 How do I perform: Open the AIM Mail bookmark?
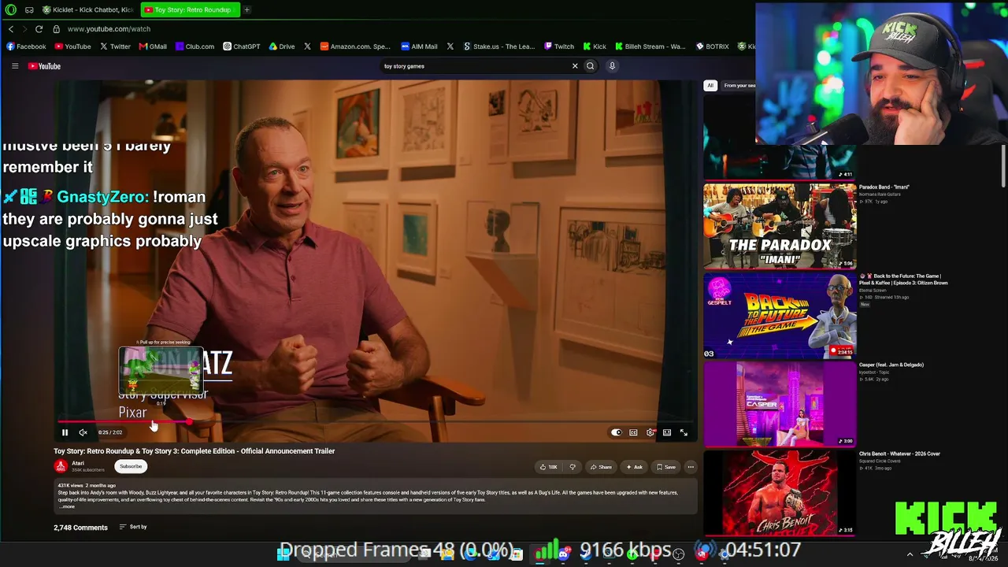(x=419, y=46)
